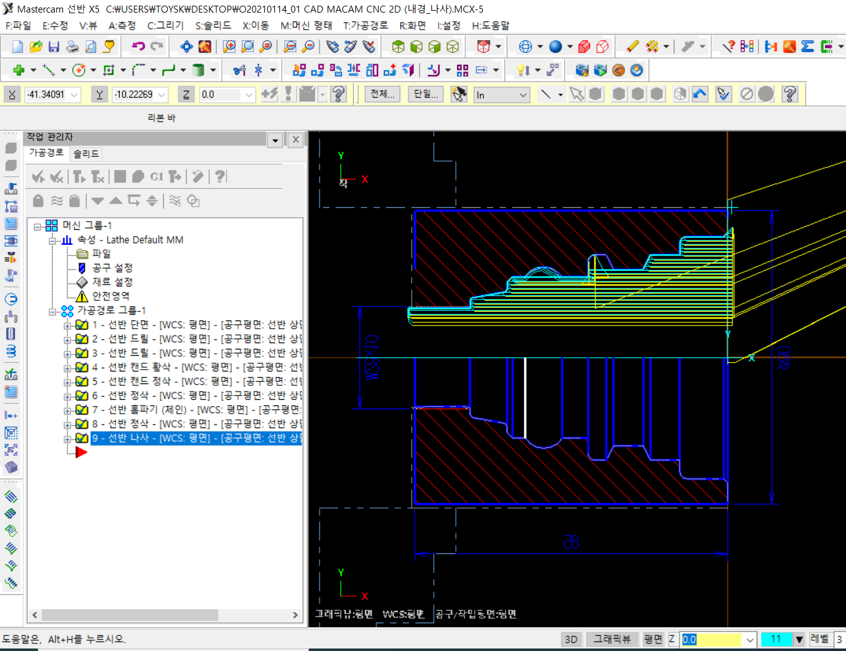Click the AutoCursor lightning pointer icon
The image size is (846, 651).
[x=459, y=94]
